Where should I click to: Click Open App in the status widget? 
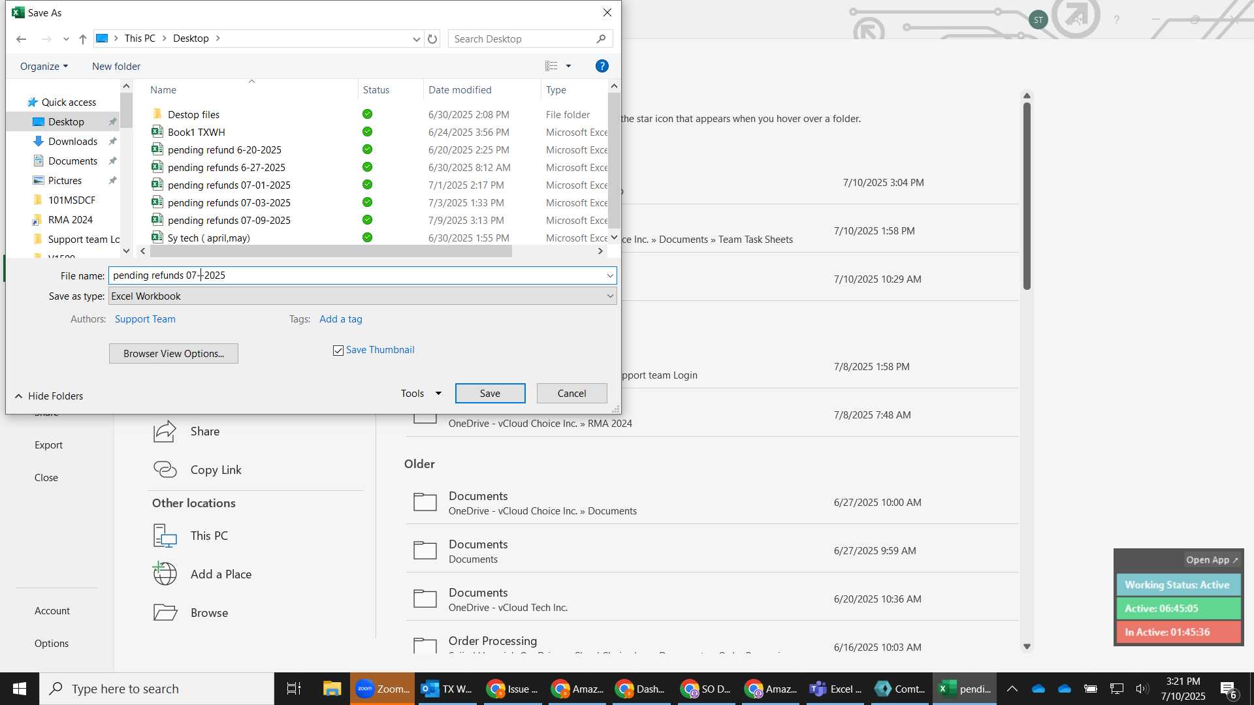click(1212, 560)
